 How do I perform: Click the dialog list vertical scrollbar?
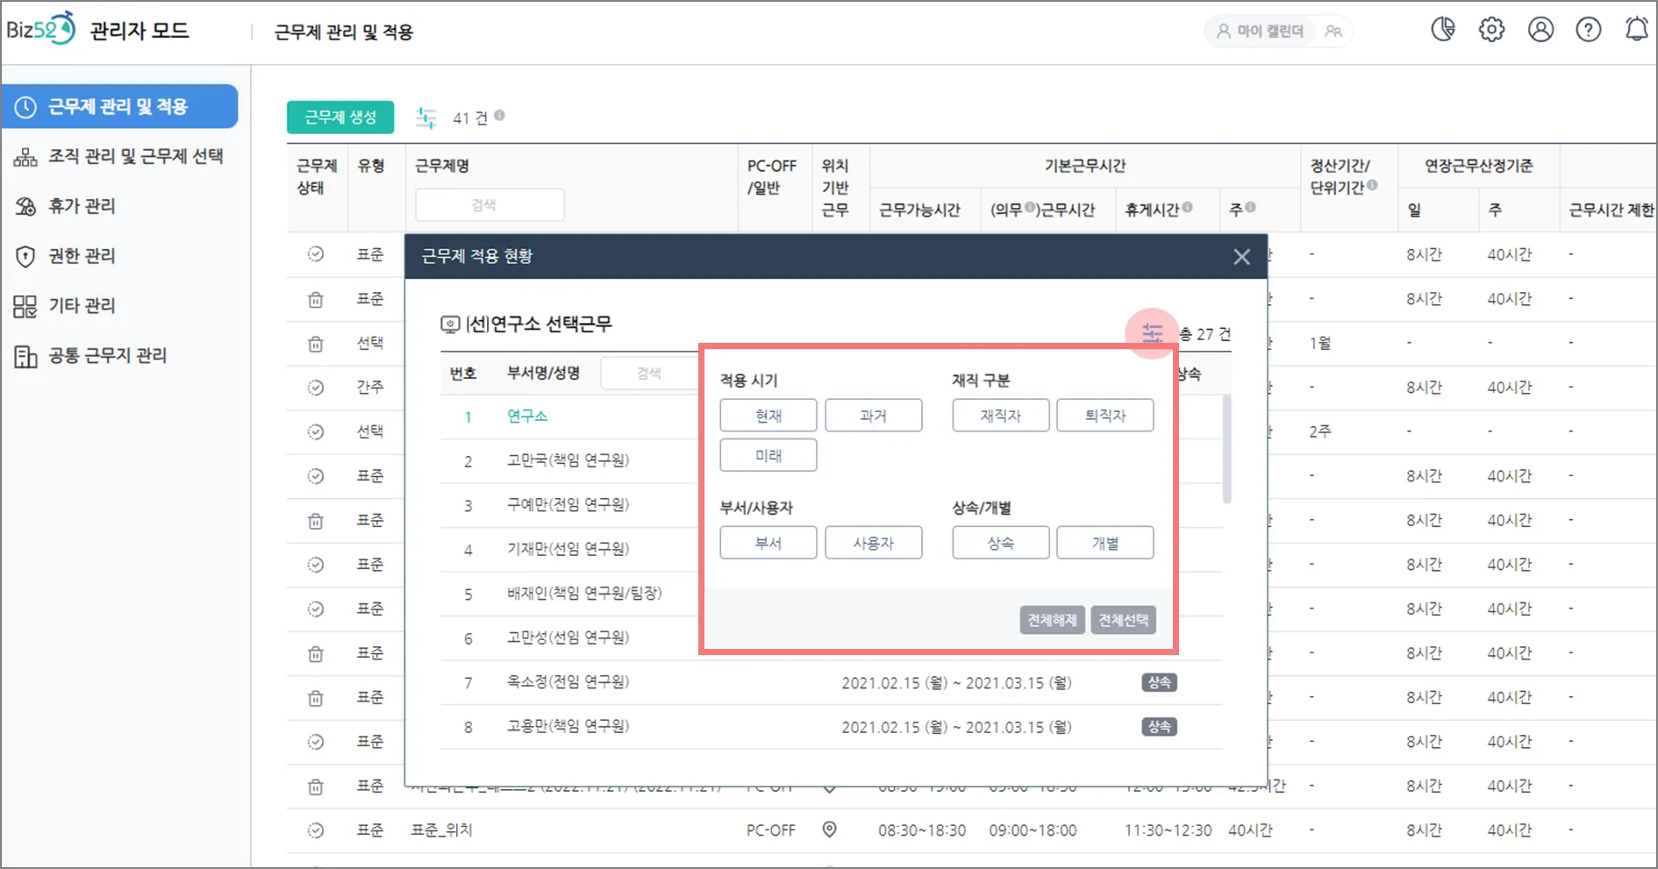(1226, 449)
